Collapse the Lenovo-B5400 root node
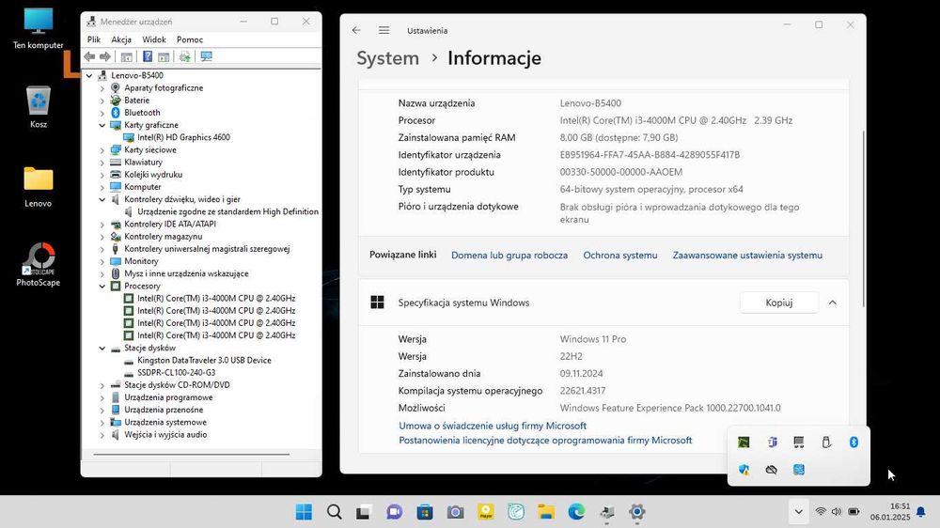Viewport: 940px width, 528px height. click(88, 75)
